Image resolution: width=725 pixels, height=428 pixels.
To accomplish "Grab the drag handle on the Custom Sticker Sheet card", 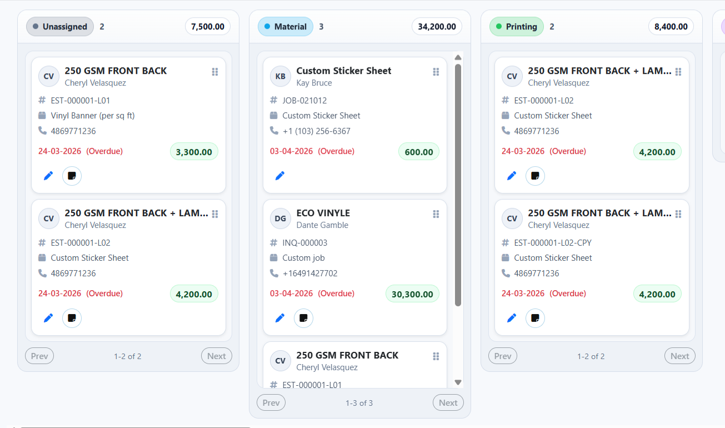I will 436,72.
